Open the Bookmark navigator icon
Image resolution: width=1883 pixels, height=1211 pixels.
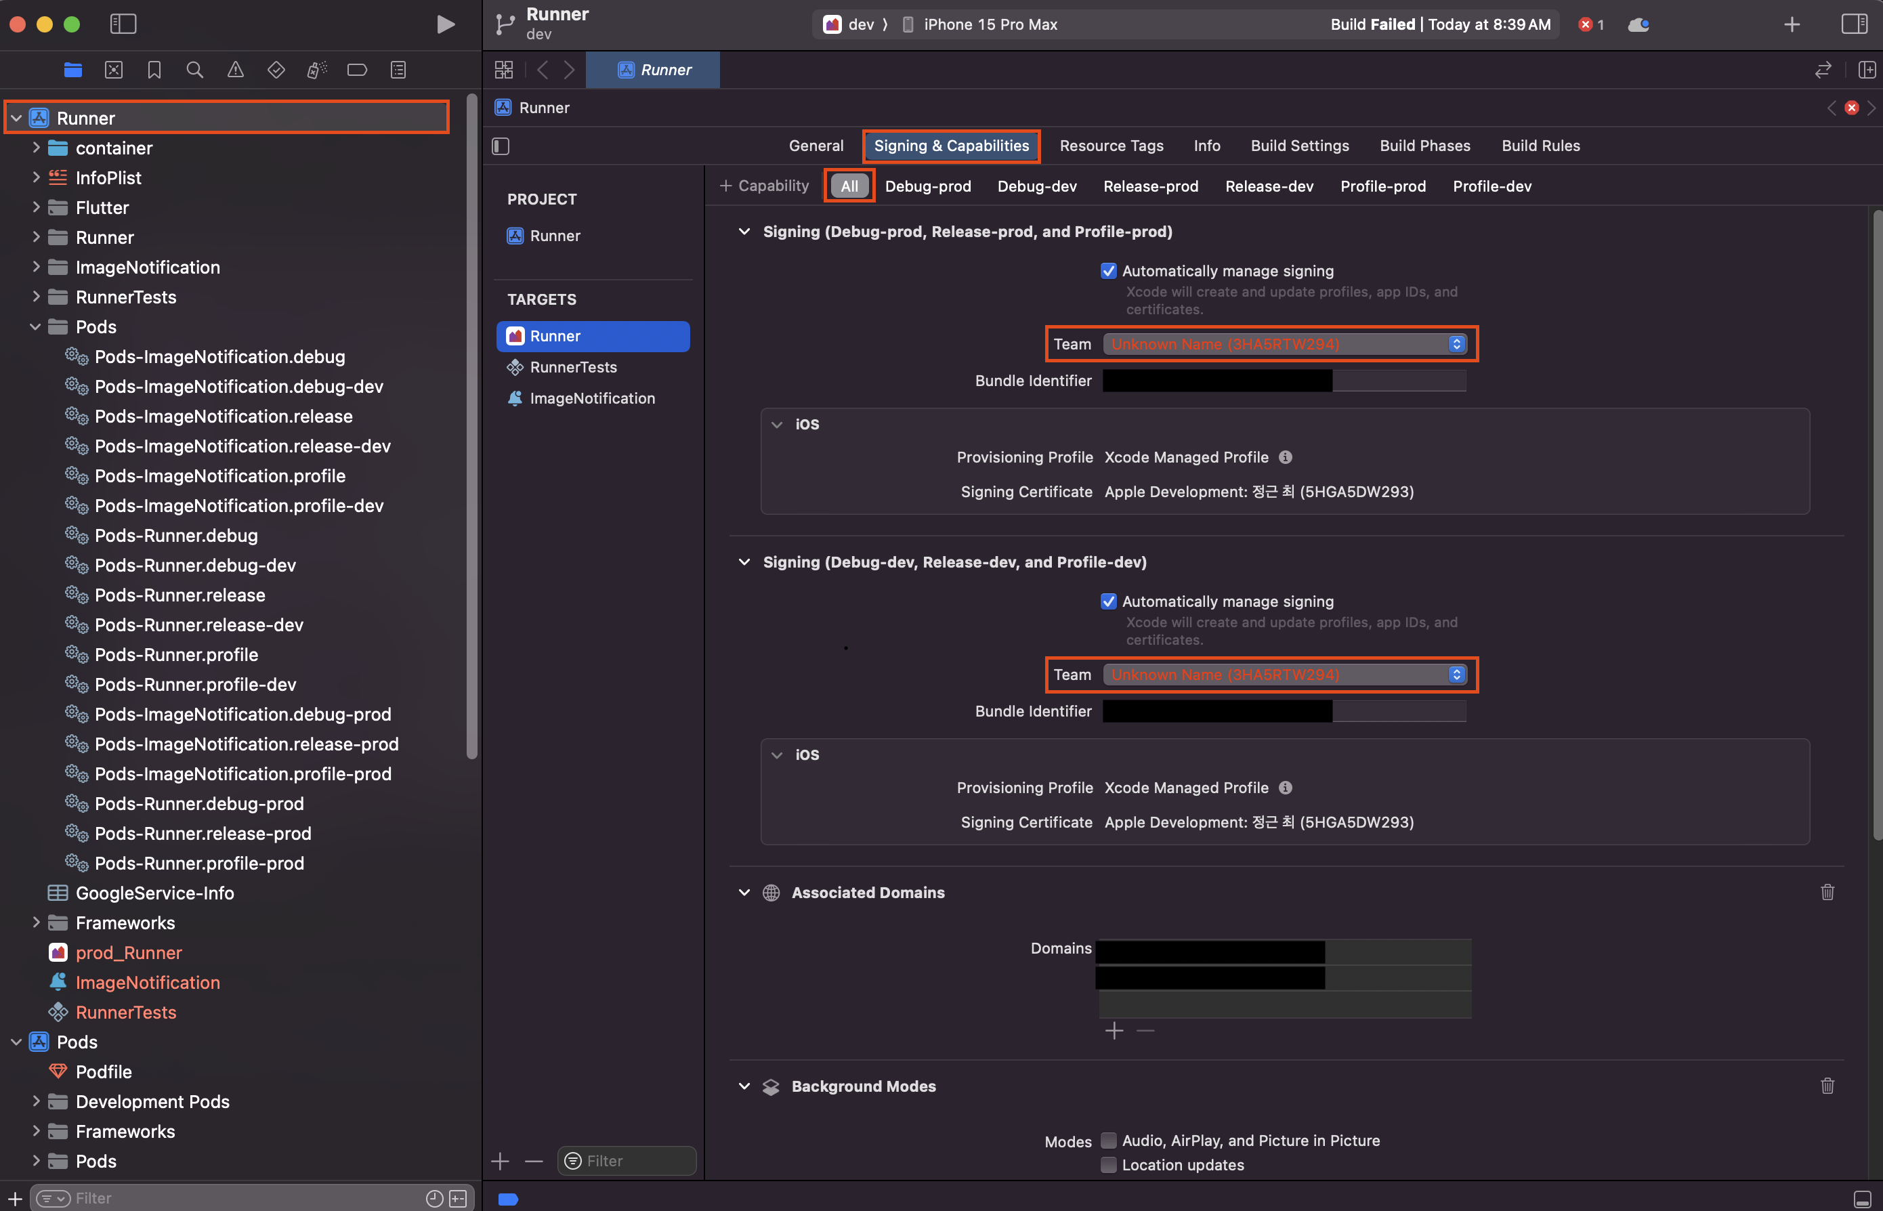(x=154, y=70)
